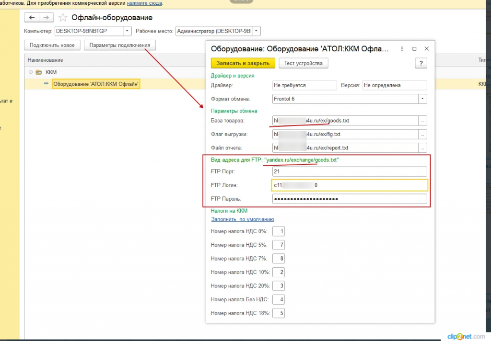Collapse the ККМ tree group
This screenshot has height=341, width=491.
[31, 72]
